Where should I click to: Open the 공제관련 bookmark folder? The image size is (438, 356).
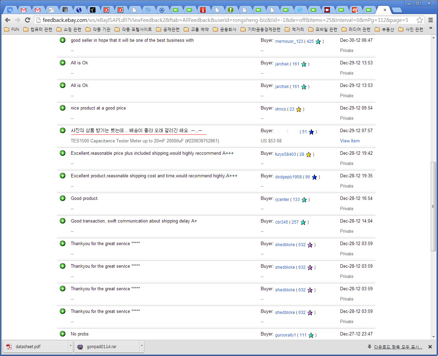coord(168,29)
